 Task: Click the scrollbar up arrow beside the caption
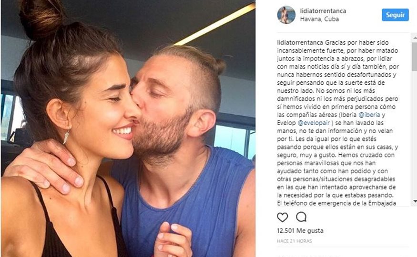click(415, 38)
